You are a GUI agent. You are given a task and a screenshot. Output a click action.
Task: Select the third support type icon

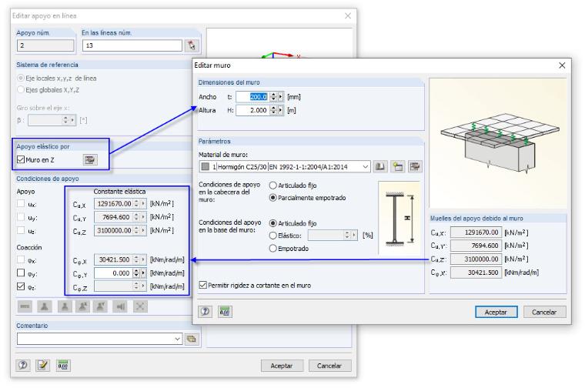(65, 306)
